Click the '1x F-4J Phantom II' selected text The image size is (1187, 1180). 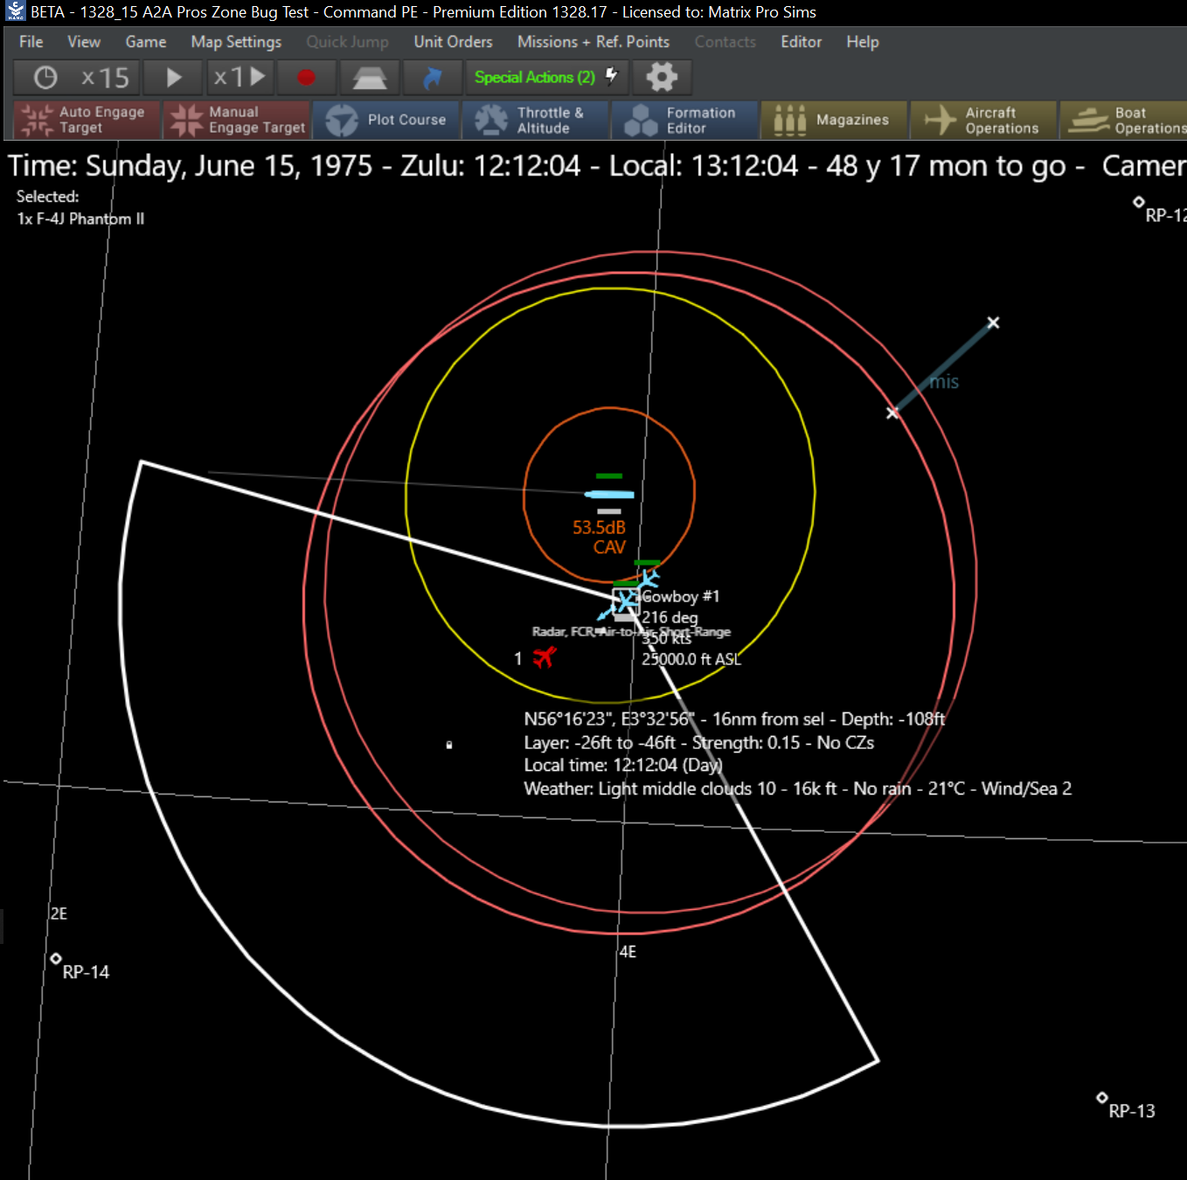(x=80, y=219)
